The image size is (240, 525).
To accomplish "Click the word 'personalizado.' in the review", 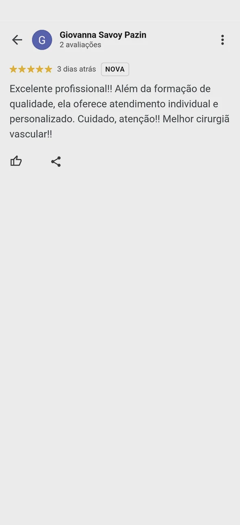I will tap(41, 119).
